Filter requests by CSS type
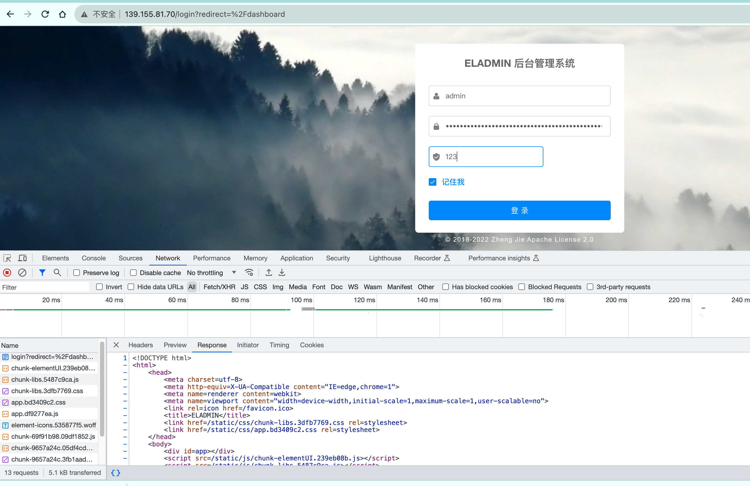750x486 pixels. 260,287
